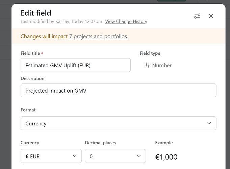Click the Changes will impact banner text
Screen dimensions: 230x169
44,36
